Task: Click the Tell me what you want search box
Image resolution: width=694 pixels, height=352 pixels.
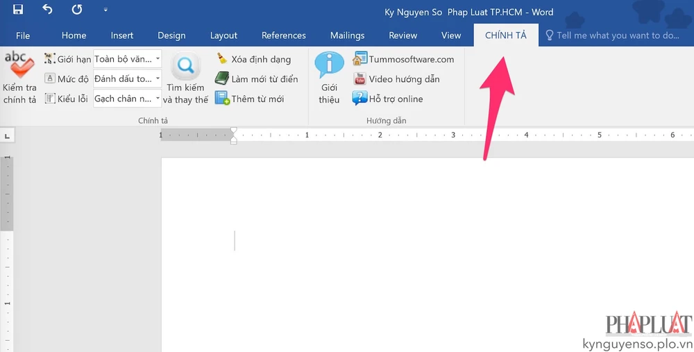Action: (x=617, y=35)
